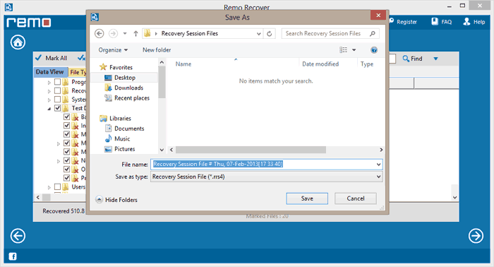Expand the Save as type dropdown

click(379, 177)
